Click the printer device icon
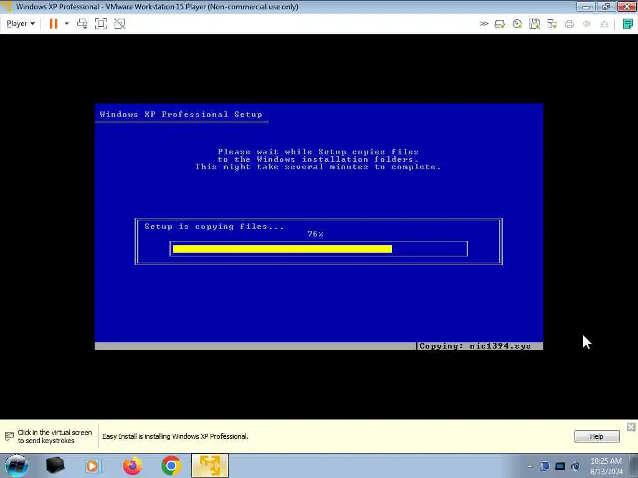The height and width of the screenshot is (478, 638). coord(569,24)
